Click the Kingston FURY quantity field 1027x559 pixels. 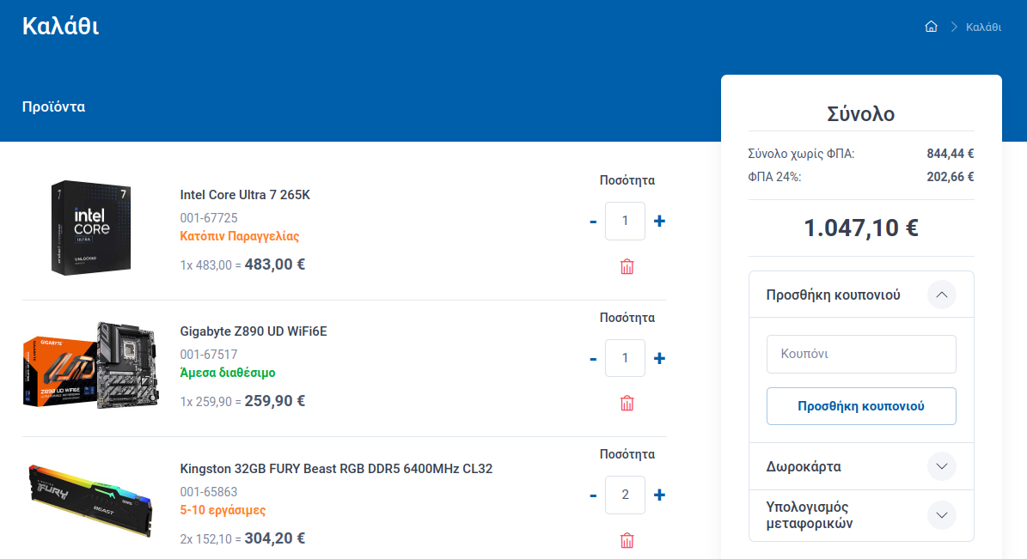(x=625, y=495)
